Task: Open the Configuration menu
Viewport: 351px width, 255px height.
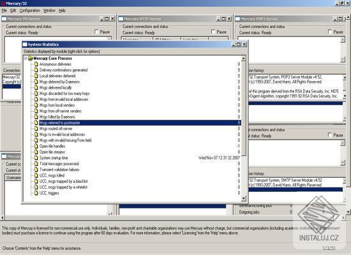Action: click(29, 10)
